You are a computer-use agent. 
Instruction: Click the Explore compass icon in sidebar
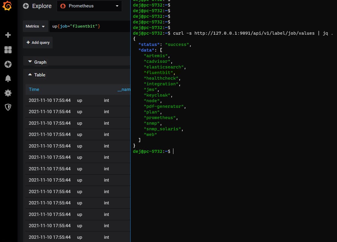8,64
